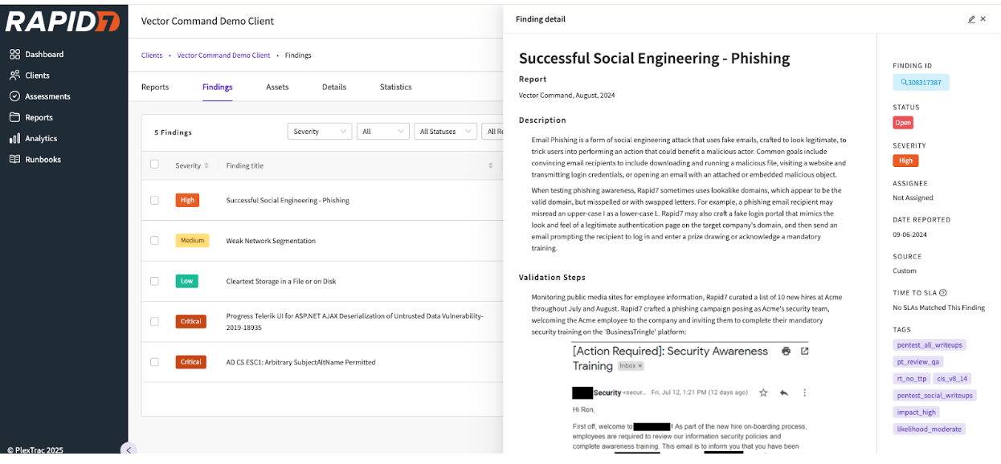Click the Dashboard grid icon in sidebar
This screenshot has height=464, width=1001.
click(14, 55)
